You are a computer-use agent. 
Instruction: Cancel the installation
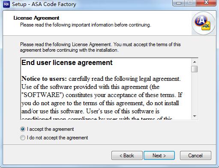click(195, 156)
